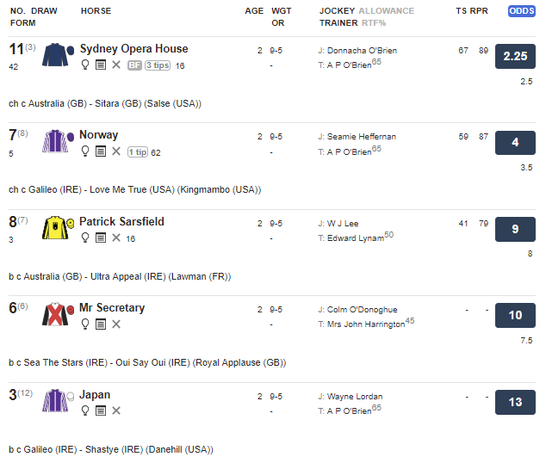Open the notes icon under Norway

click(x=101, y=151)
